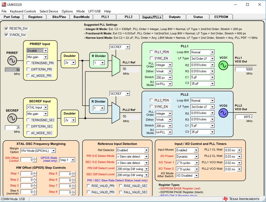This screenshot has height=202, width=266.
Task: Toggle the RESETN_SW checkbox
Action: click(6, 29)
